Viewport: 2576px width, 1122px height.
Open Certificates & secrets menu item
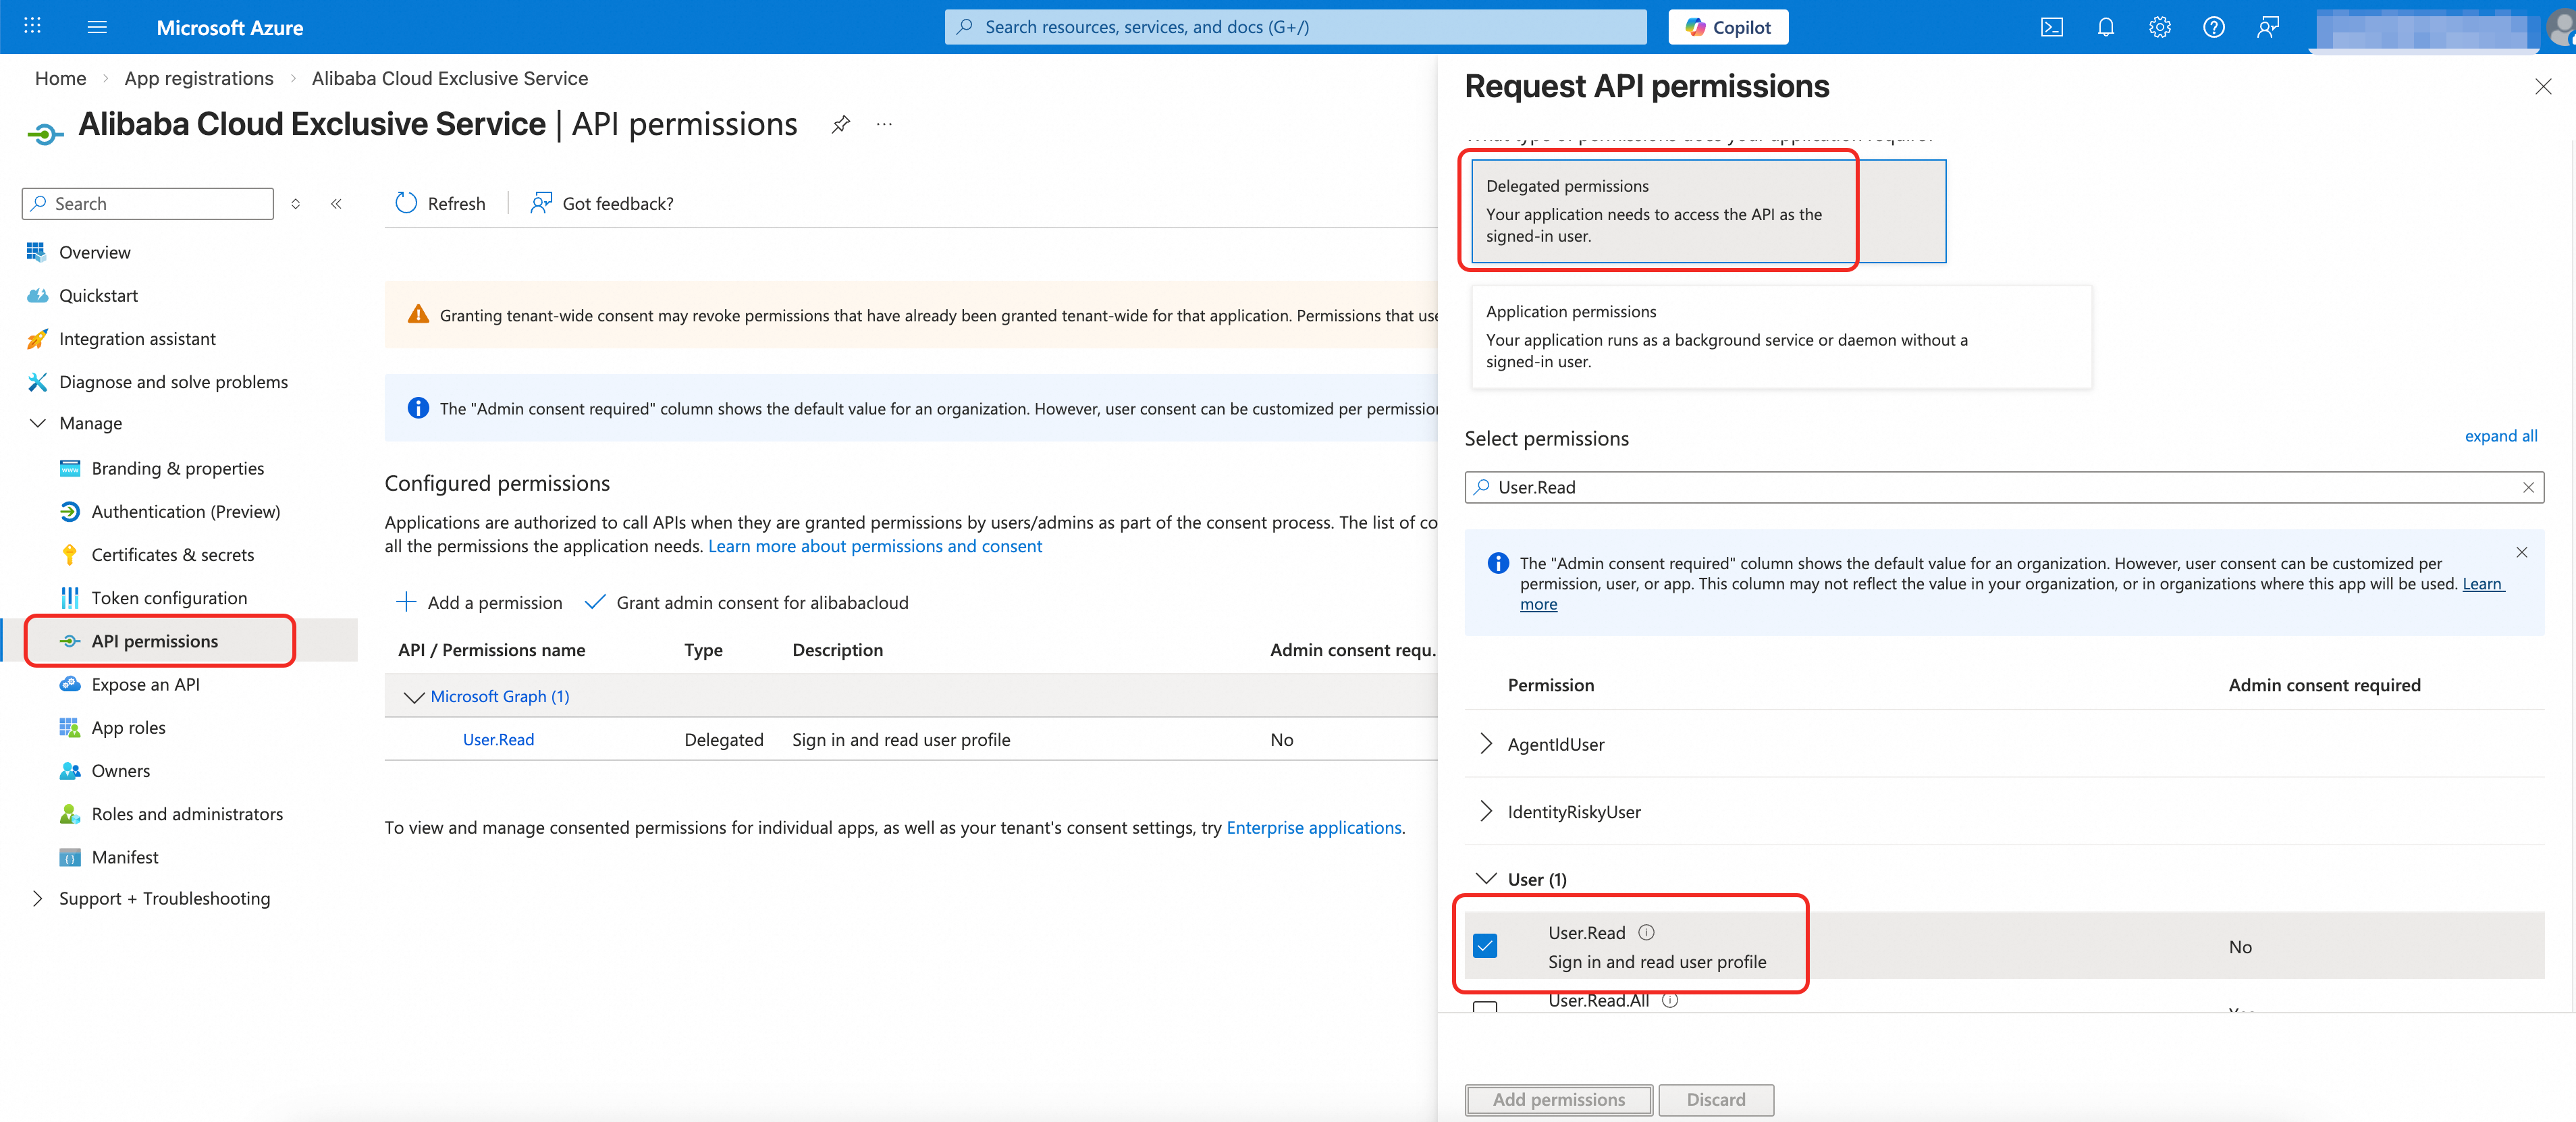pos(172,555)
